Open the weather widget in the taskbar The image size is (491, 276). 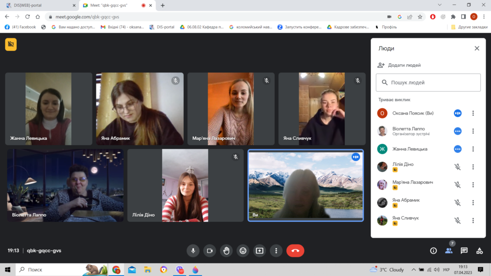point(386,270)
